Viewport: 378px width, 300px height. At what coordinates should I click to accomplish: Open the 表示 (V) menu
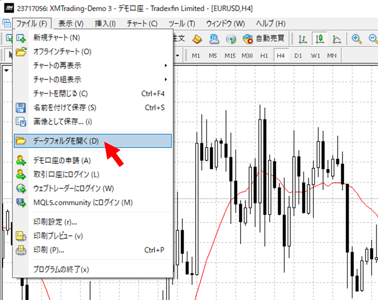click(x=71, y=24)
